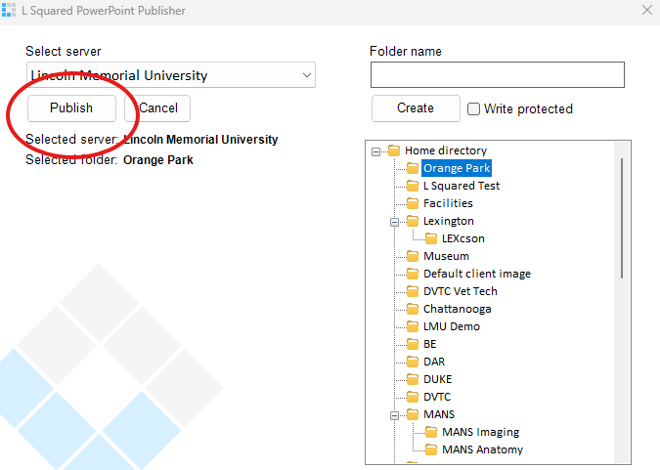
Task: Click the Default client image folder icon
Action: [x=413, y=274]
